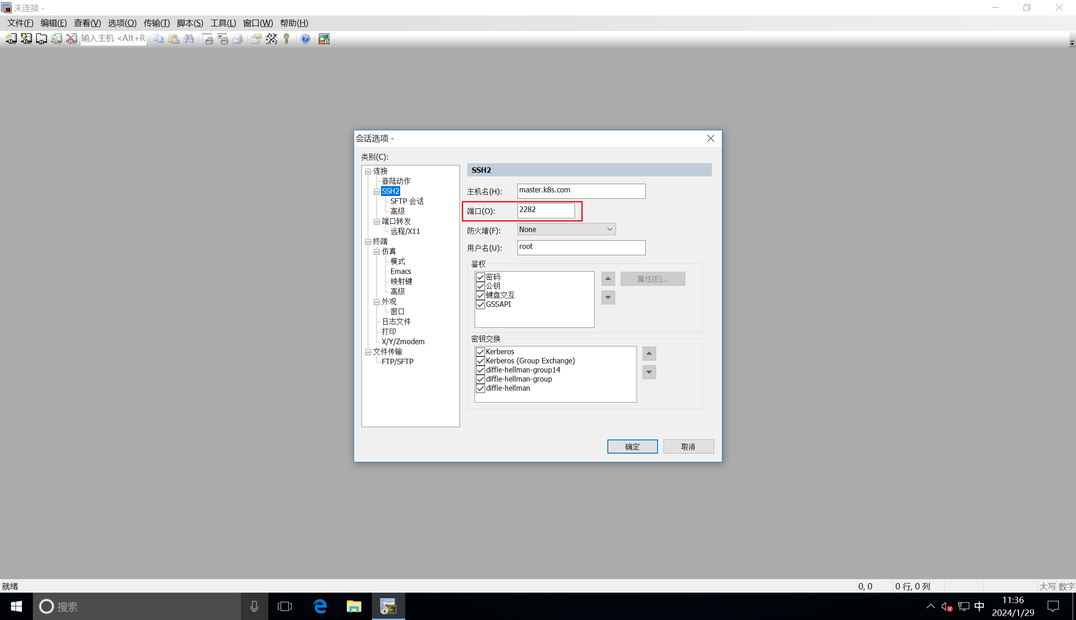Open File Explorer from the taskbar
Viewport: 1076px width, 620px height.
click(x=354, y=606)
